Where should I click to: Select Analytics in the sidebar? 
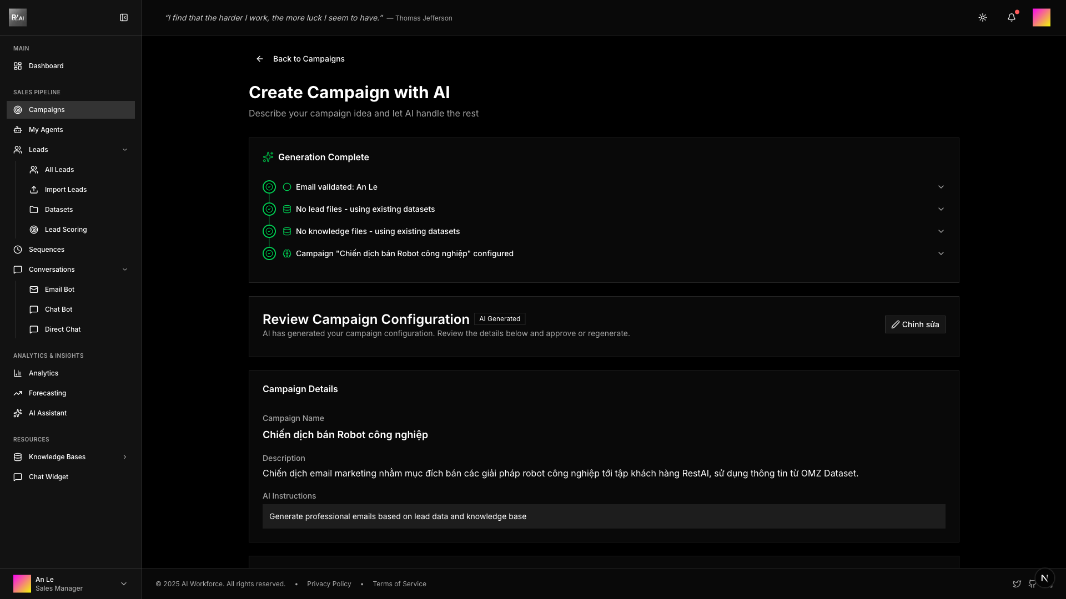coord(43,373)
